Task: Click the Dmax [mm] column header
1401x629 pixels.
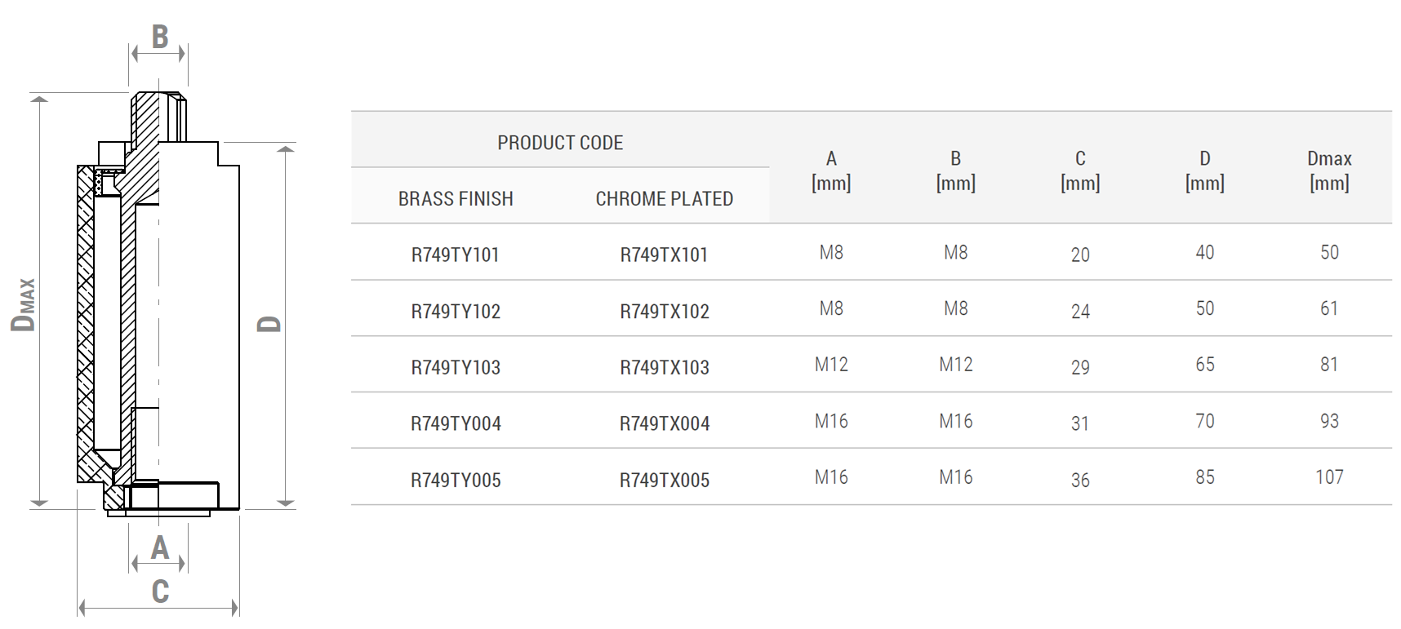Action: tap(1329, 171)
